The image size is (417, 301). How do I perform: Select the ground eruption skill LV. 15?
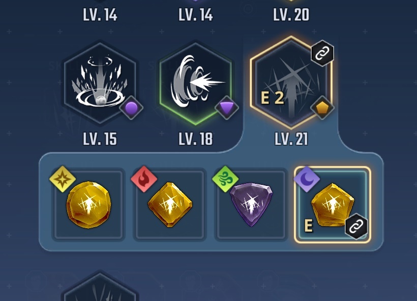pyautogui.click(x=100, y=84)
